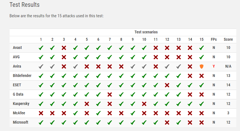Click G Data's red cross in scenario 7
Viewport: 240px width, 131px height.
click(x=110, y=95)
